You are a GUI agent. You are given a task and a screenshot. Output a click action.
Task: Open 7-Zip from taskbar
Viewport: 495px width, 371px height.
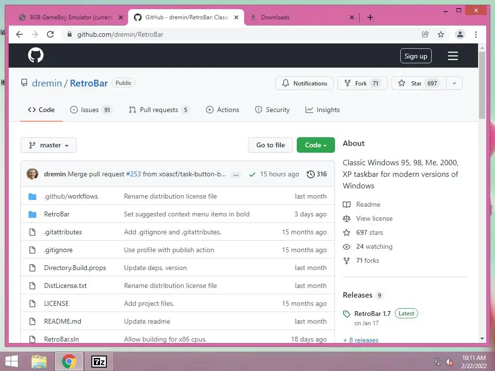[99, 361]
